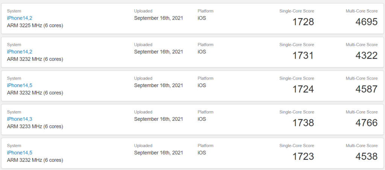Open the iPhone14,3 system link
This screenshot has height=170, width=385.
coord(20,119)
